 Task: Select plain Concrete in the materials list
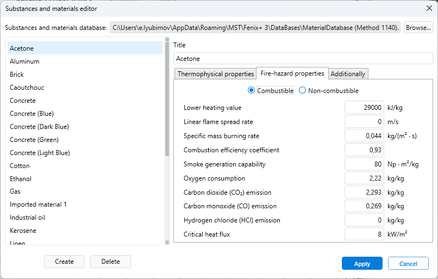click(85, 101)
